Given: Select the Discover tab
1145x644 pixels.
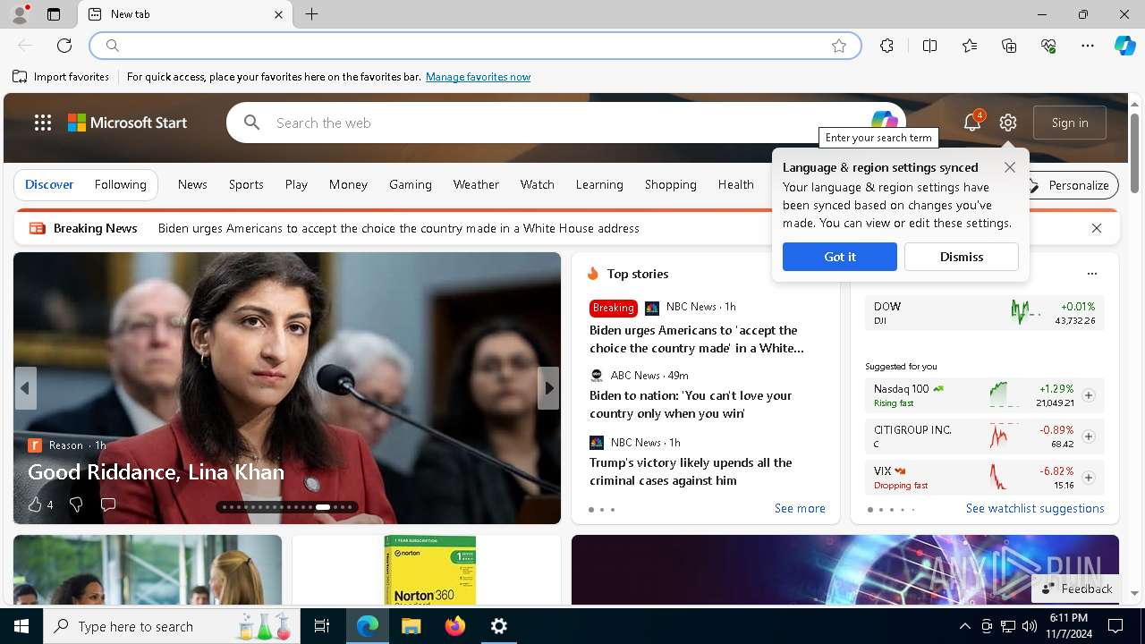Looking at the screenshot, I should coord(49,184).
